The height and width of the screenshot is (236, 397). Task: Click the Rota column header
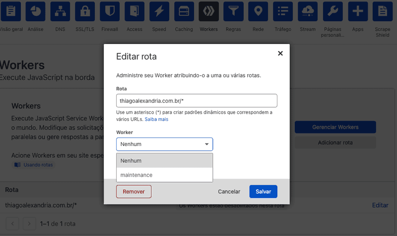(x=11, y=190)
